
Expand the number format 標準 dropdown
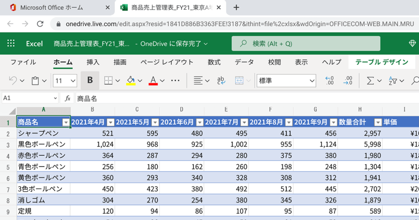pos(286,81)
